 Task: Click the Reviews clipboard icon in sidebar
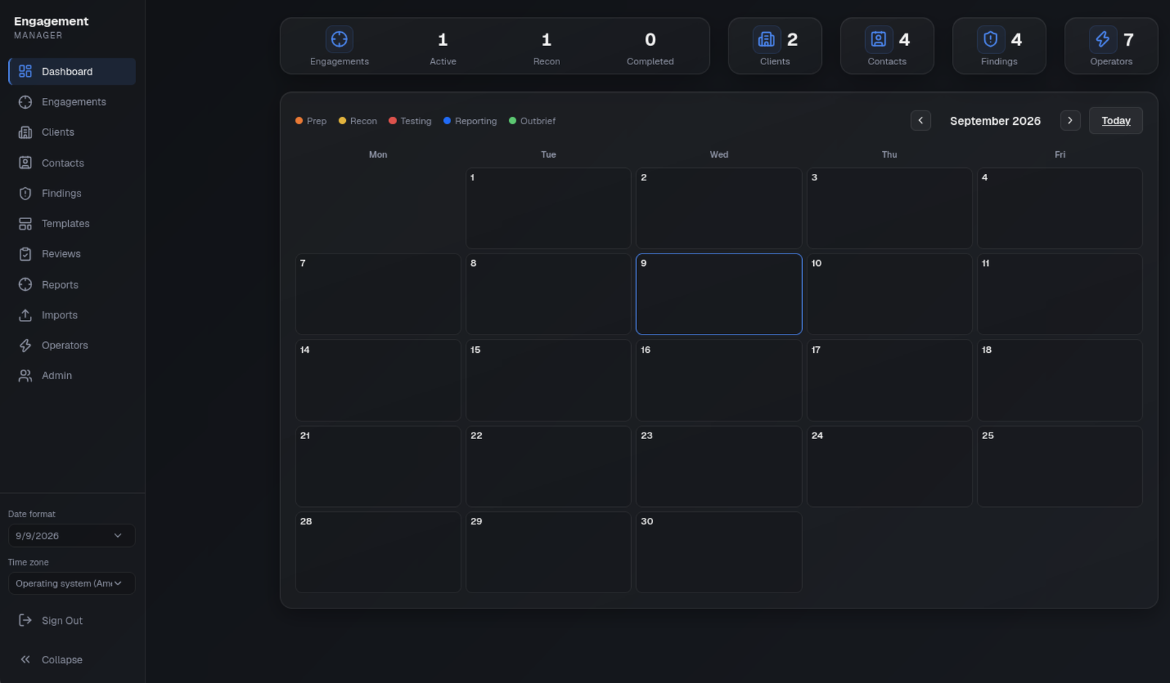(26, 254)
